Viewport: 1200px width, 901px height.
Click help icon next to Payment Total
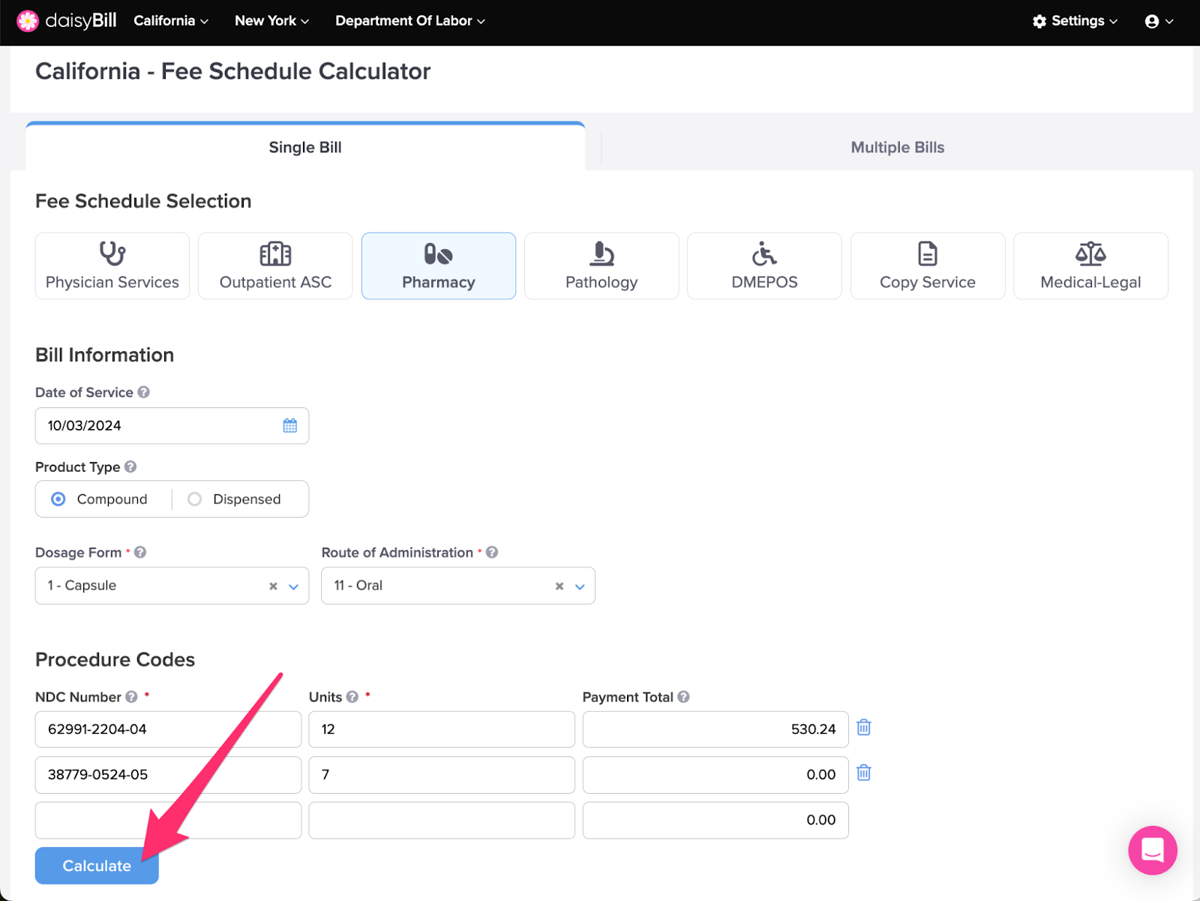[683, 697]
